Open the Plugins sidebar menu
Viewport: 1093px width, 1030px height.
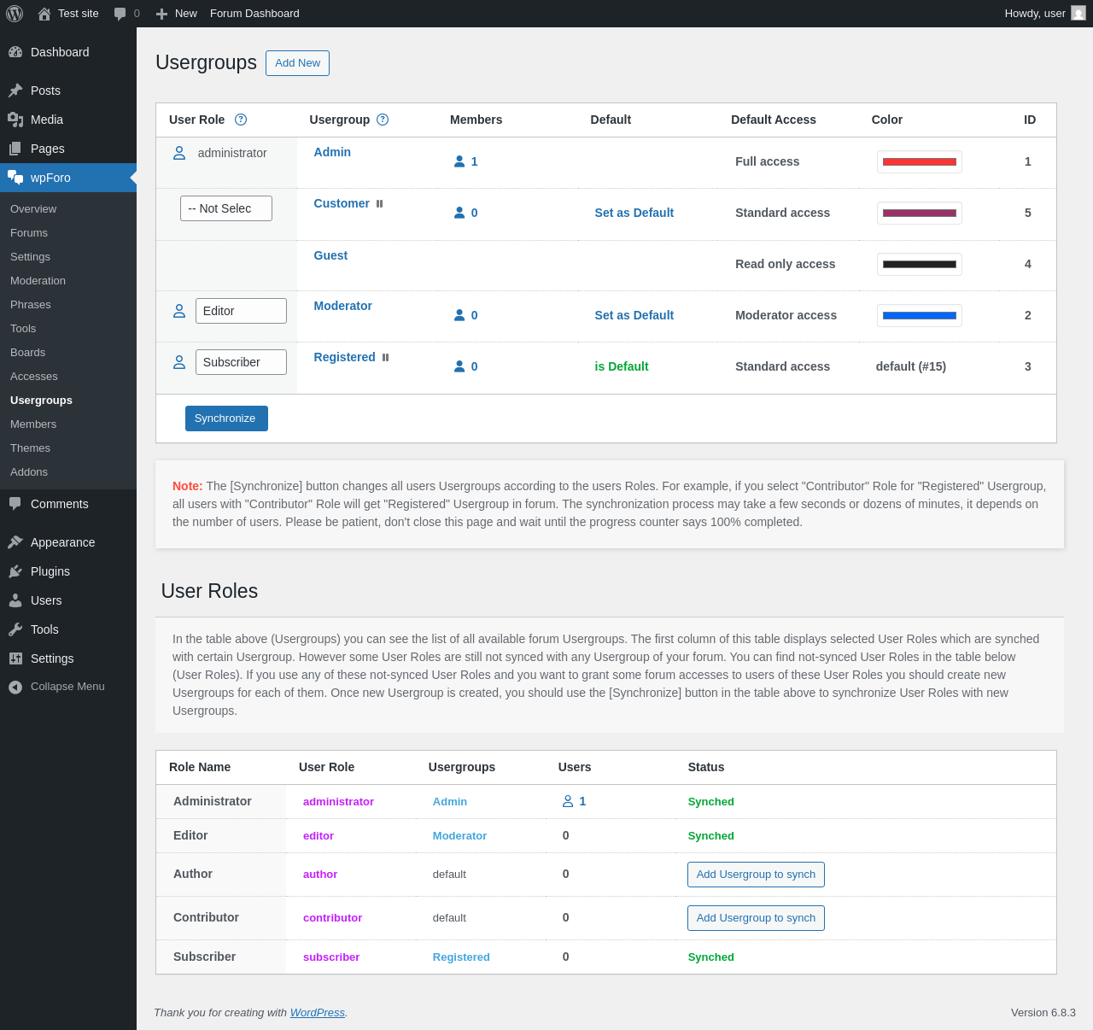(x=50, y=571)
